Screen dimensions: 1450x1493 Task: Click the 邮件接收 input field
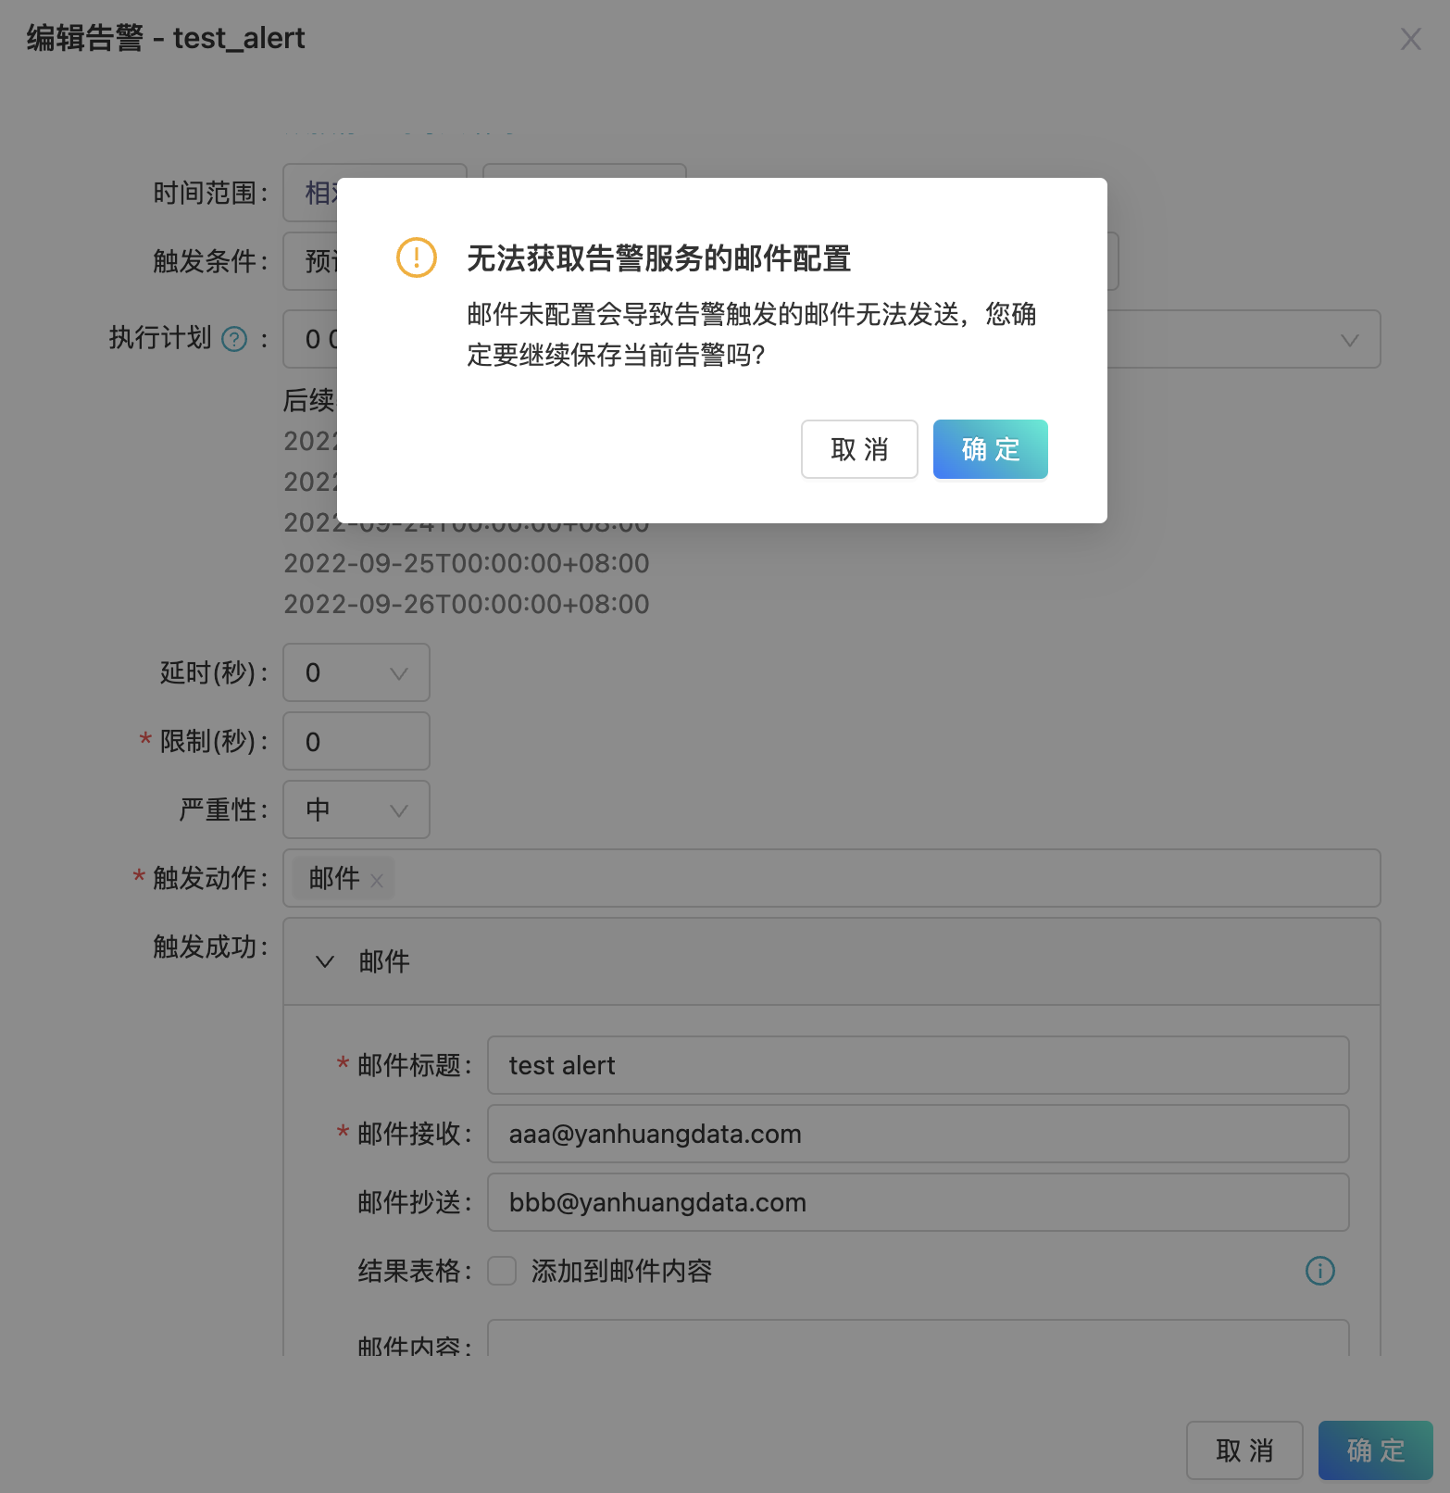[x=918, y=1134]
